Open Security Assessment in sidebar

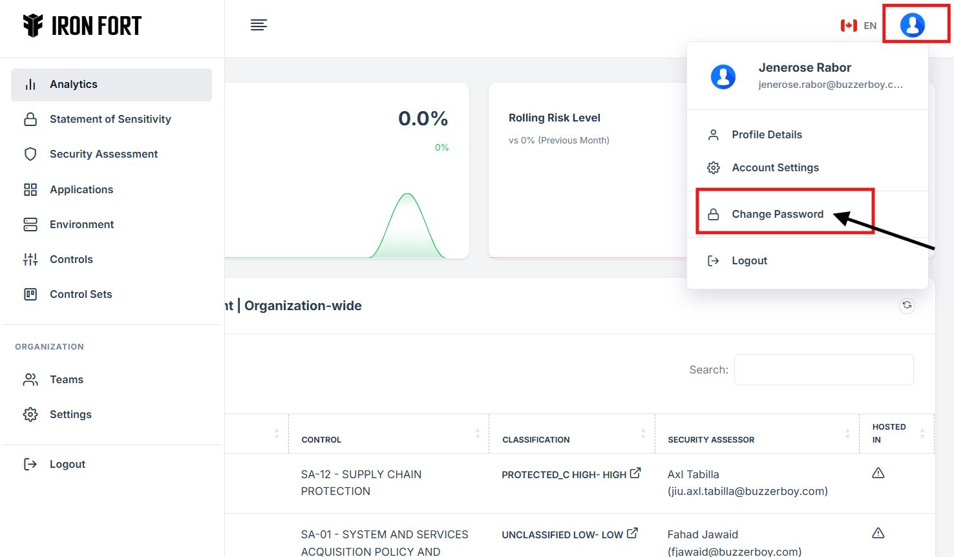tap(103, 154)
